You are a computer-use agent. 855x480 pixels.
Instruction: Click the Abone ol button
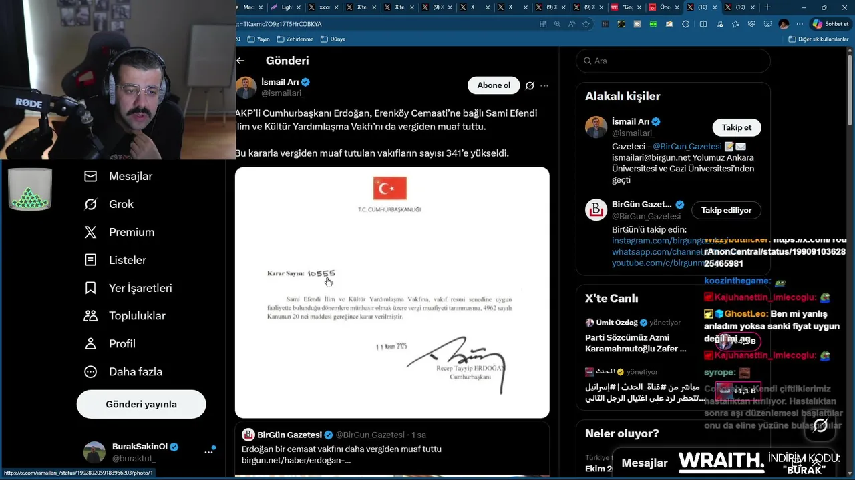pyautogui.click(x=494, y=85)
